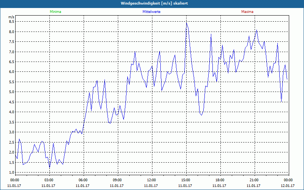Click the 7,0 y-axis value
Viewport: 304px width, 190px height.
point(12,52)
